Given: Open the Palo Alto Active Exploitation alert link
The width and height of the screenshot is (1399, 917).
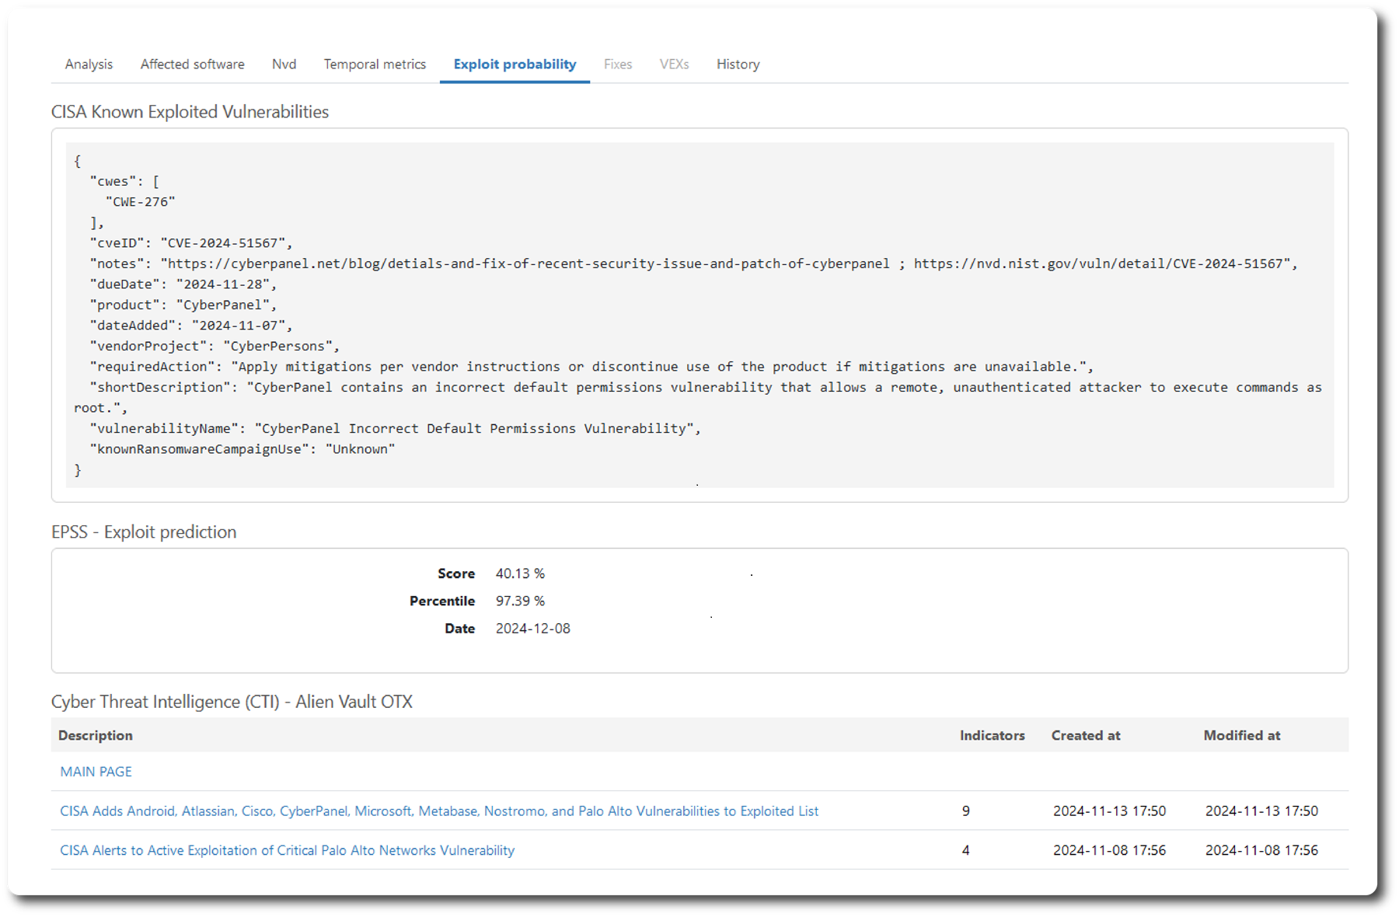Looking at the screenshot, I should [x=287, y=851].
